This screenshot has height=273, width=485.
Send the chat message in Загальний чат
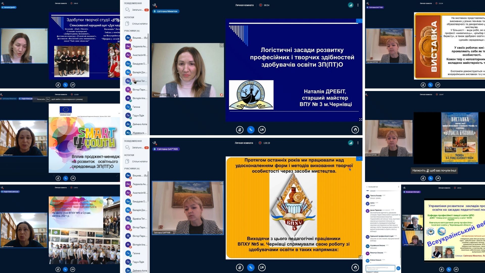coord(398,268)
